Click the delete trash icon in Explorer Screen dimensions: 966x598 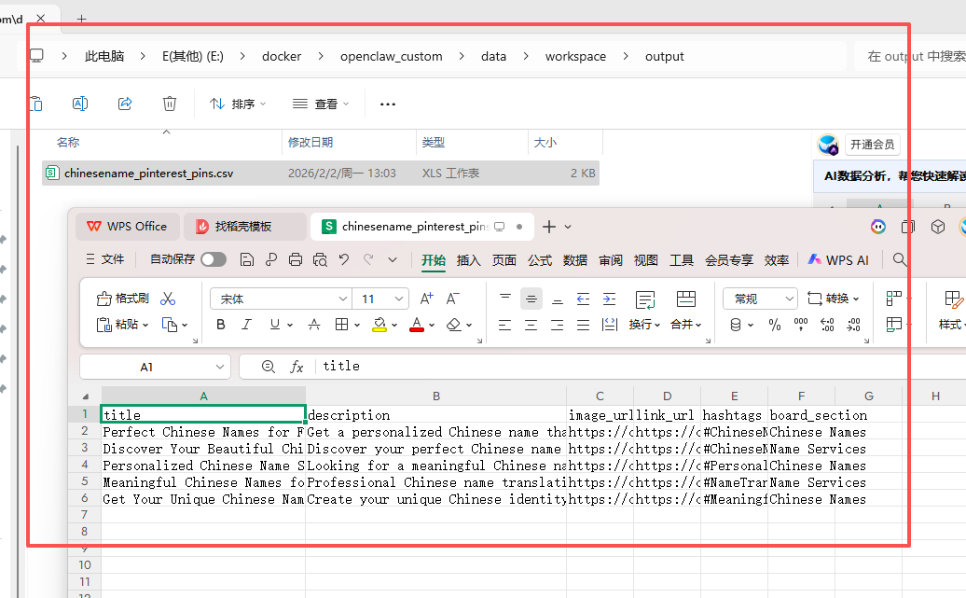point(169,104)
